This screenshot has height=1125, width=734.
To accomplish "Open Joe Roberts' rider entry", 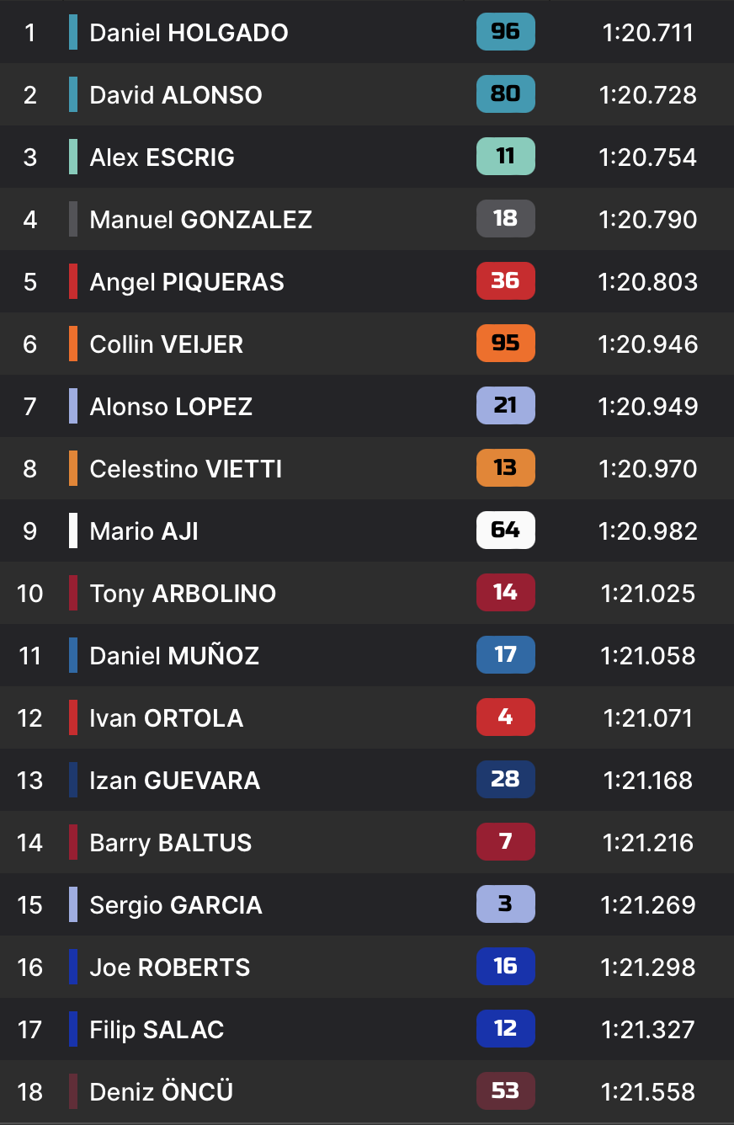I will click(x=169, y=968).
